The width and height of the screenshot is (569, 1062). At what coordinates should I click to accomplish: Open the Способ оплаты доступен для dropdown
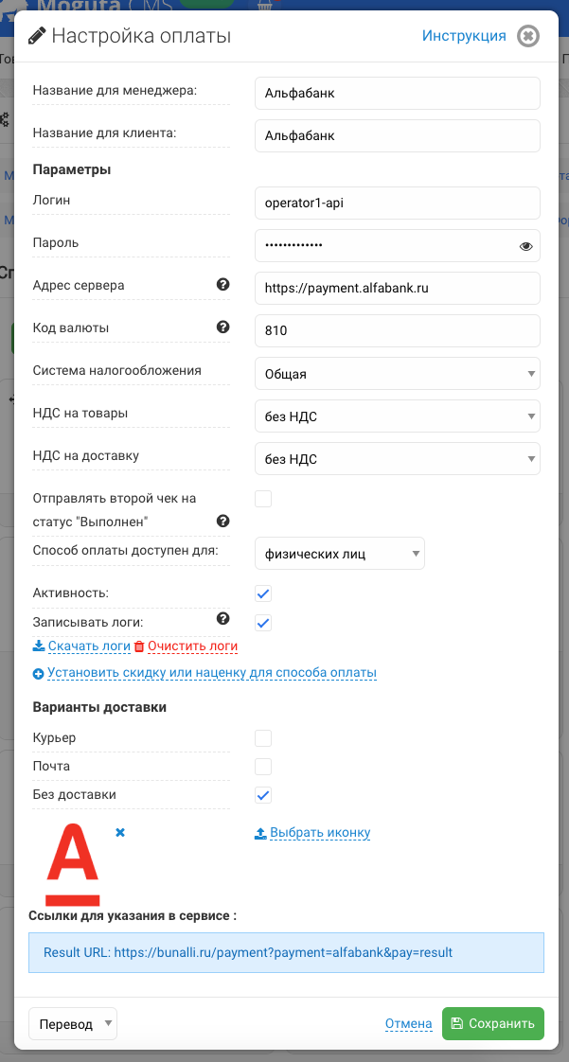coord(340,554)
